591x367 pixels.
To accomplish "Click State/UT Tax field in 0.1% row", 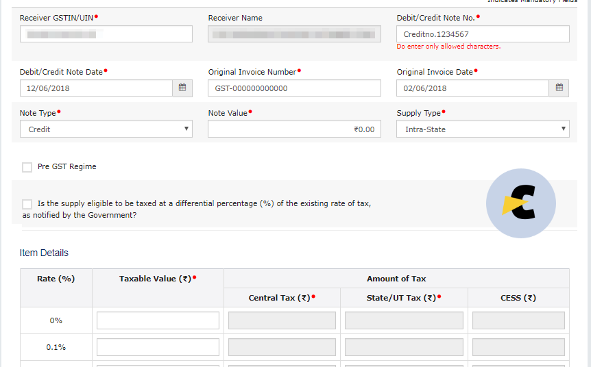I will pyautogui.click(x=404, y=347).
